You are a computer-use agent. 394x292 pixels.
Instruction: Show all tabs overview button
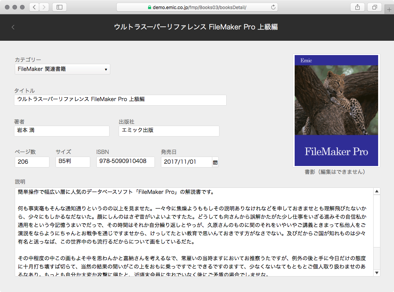pyautogui.click(x=374, y=7)
